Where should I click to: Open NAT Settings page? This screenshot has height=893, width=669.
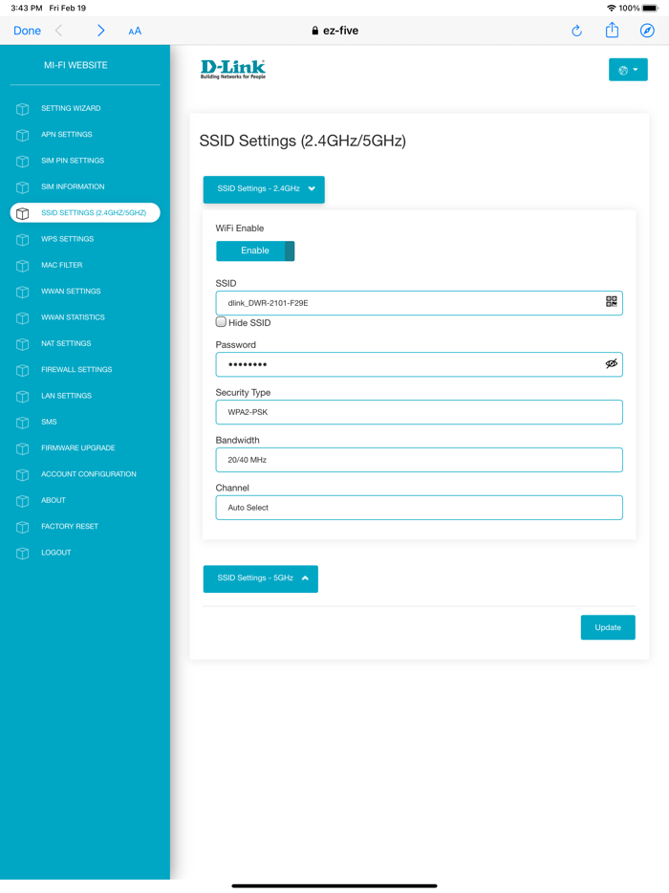pyautogui.click(x=66, y=343)
